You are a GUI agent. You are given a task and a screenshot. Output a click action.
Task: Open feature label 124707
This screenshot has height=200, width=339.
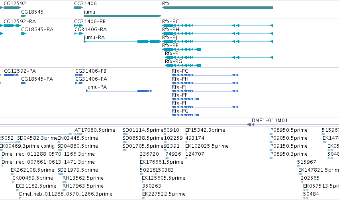[x=194, y=154]
